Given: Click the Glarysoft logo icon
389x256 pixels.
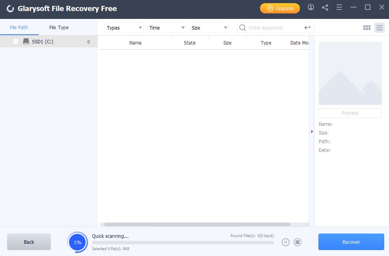Looking at the screenshot, I should 10,9.
